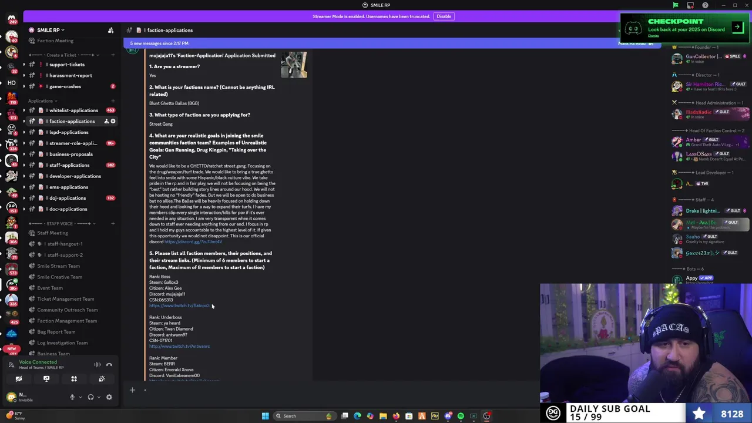This screenshot has height=423, width=752.
Task: Open the application thumbnail image
Action: pyautogui.click(x=294, y=65)
